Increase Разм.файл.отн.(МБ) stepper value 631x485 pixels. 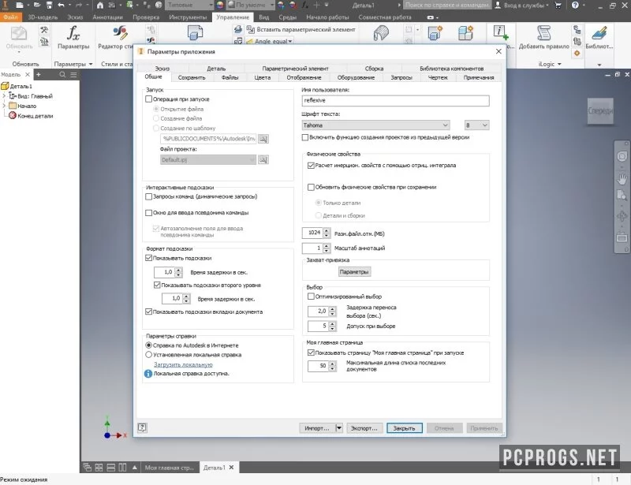tap(327, 230)
